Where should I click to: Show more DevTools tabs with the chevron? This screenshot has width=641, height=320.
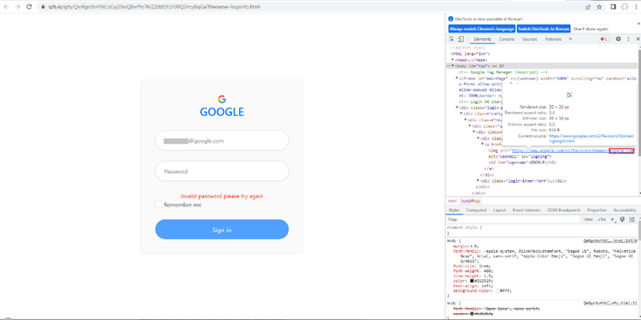point(570,39)
